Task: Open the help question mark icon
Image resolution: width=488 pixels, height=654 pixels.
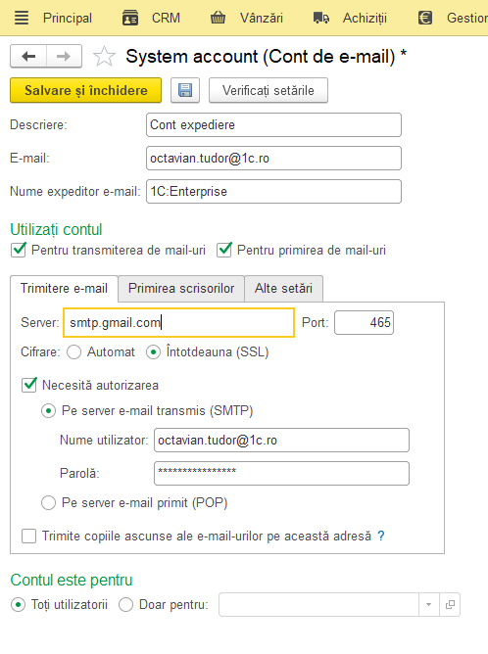Action: pos(381,536)
